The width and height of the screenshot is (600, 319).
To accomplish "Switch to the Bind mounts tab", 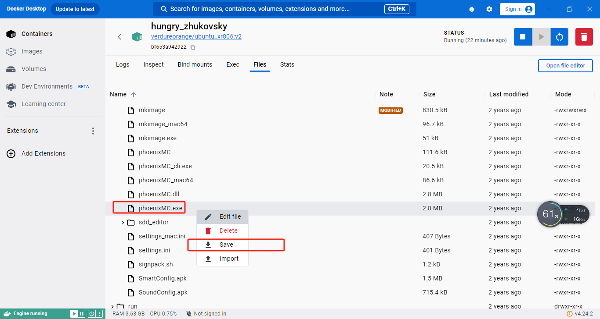I will 195,64.
